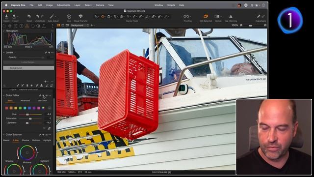Click the search magnifier at viewer right
The width and height of the screenshot is (314, 177).
coord(265,25)
